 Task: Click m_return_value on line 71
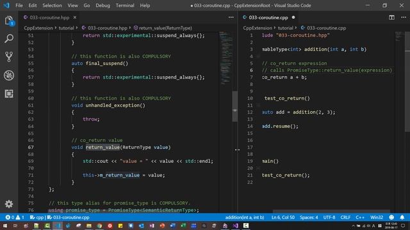click(x=120, y=175)
